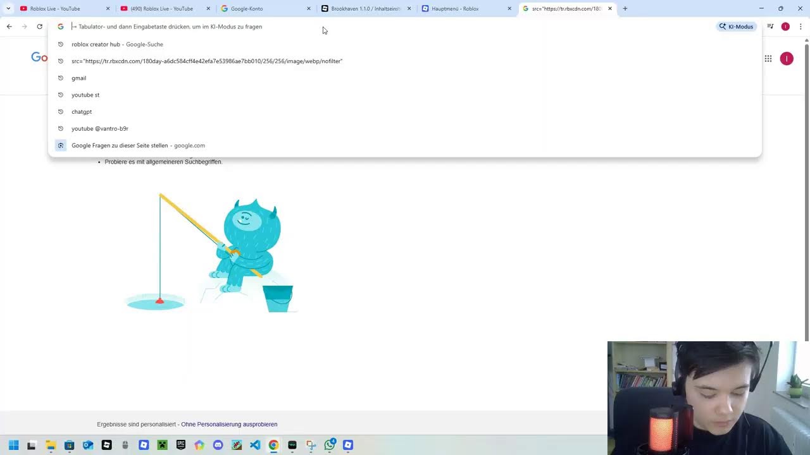Select the src="https://tr.rbxcdn.com..." suggestion

(405, 61)
